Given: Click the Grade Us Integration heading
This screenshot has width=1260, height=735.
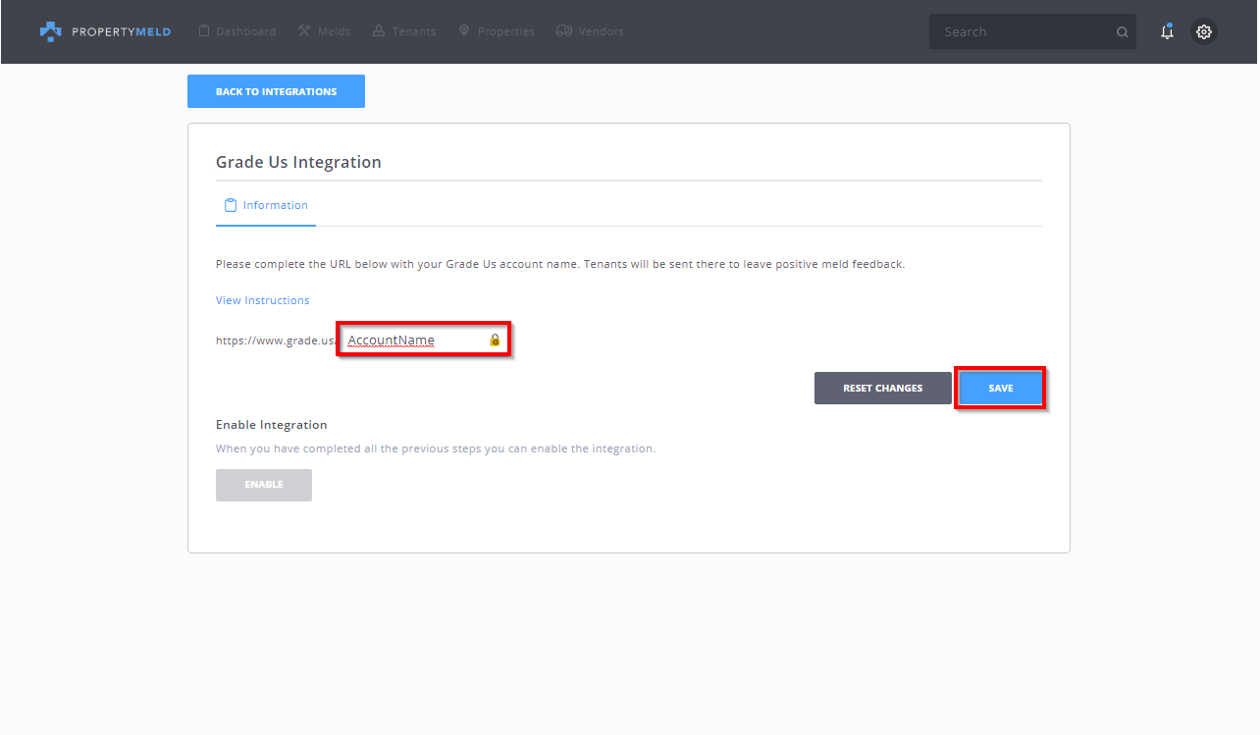Looking at the screenshot, I should [x=298, y=162].
